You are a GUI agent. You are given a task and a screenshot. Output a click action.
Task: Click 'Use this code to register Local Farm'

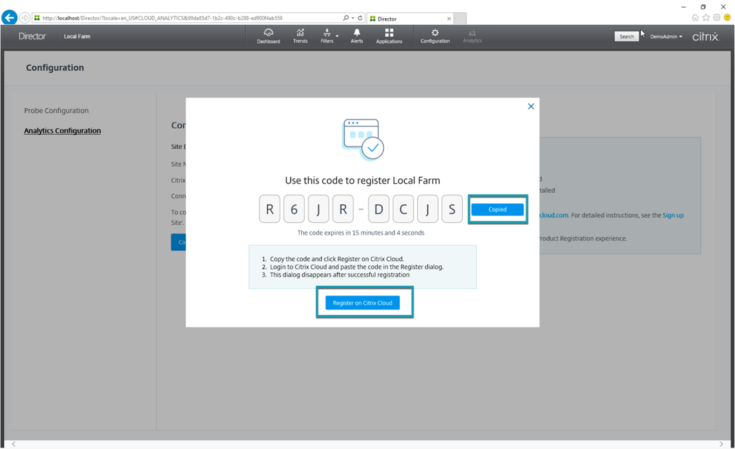coord(363,181)
